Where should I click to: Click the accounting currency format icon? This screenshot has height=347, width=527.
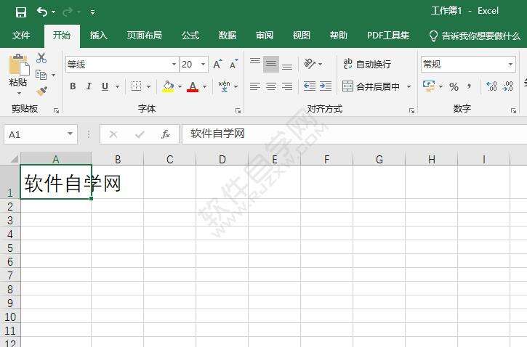point(429,86)
